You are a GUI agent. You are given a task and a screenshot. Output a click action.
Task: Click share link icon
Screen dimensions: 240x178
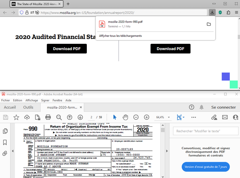pos(214,117)
